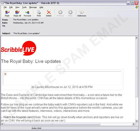Minimize the email window

128,3
